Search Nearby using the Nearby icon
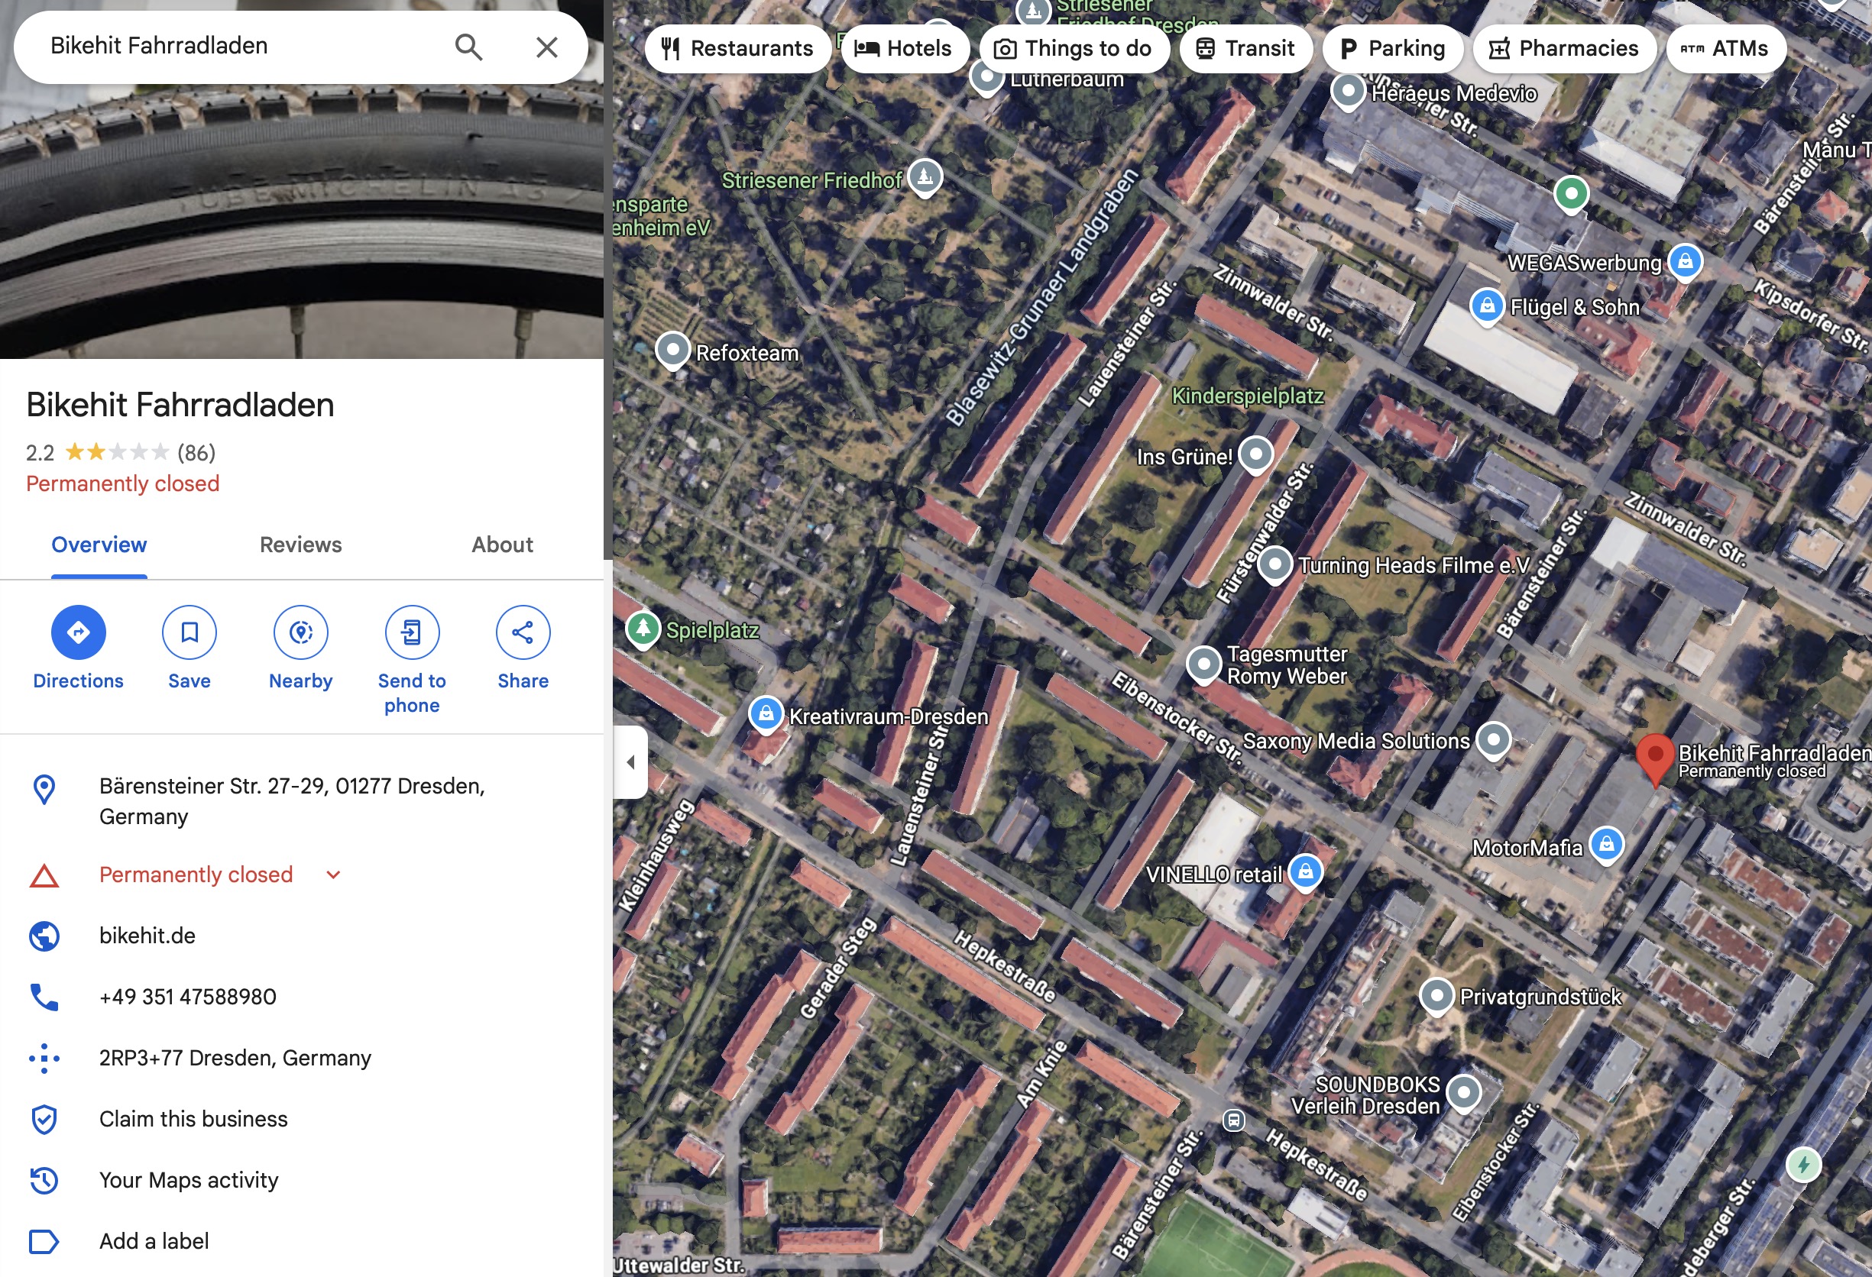 pyautogui.click(x=300, y=632)
